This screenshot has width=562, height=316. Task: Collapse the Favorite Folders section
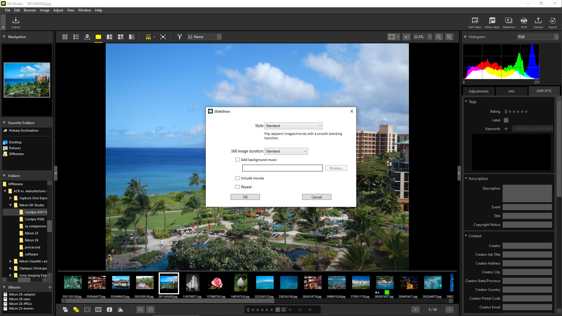[x=4, y=123]
